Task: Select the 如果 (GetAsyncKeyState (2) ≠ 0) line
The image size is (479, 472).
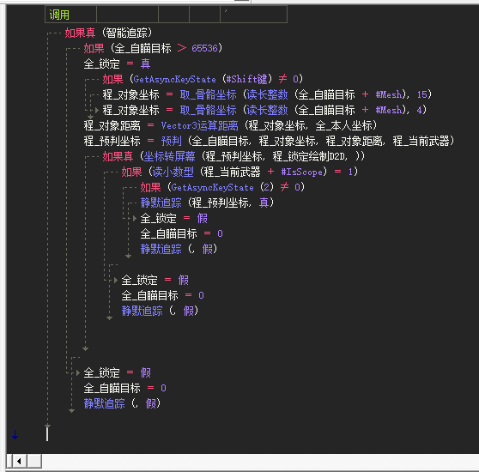Action: [222, 187]
